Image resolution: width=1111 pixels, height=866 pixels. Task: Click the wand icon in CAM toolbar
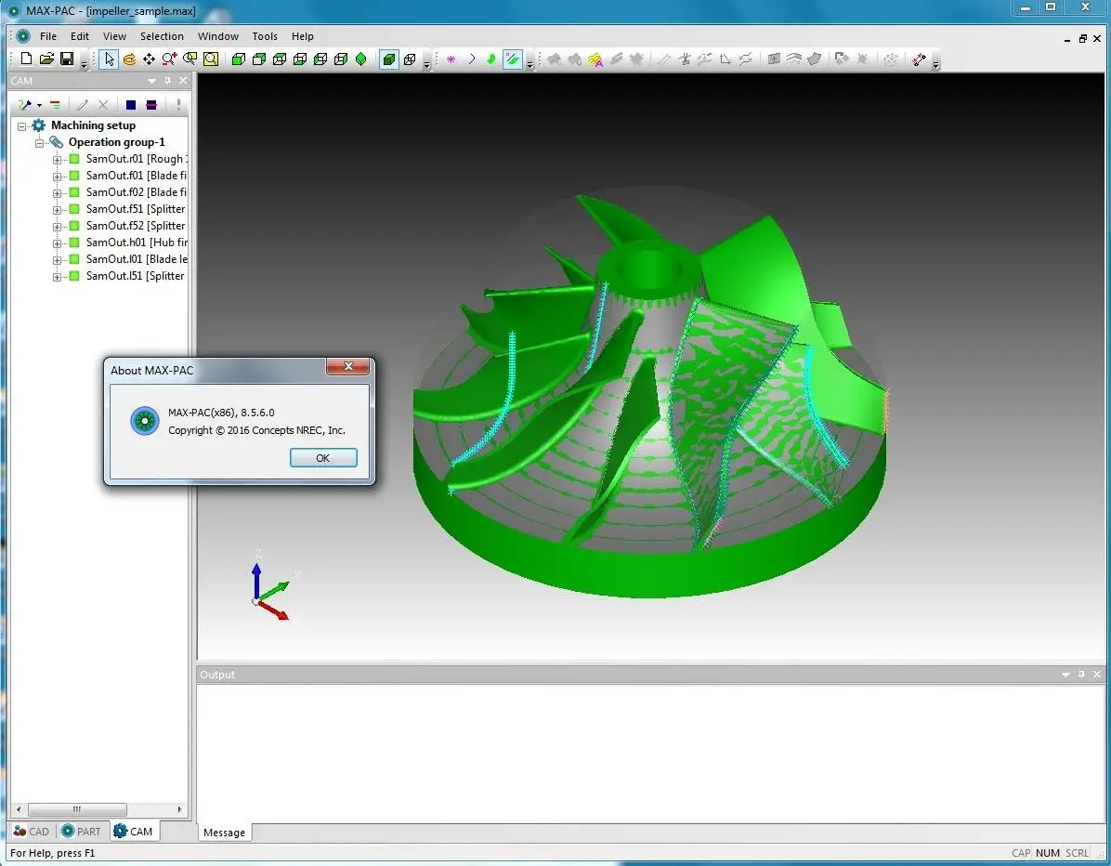[25, 105]
